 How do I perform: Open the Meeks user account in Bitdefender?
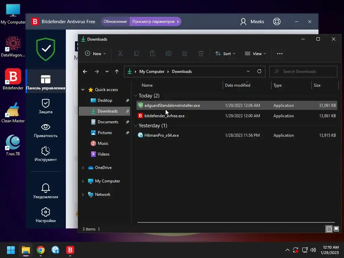252,21
